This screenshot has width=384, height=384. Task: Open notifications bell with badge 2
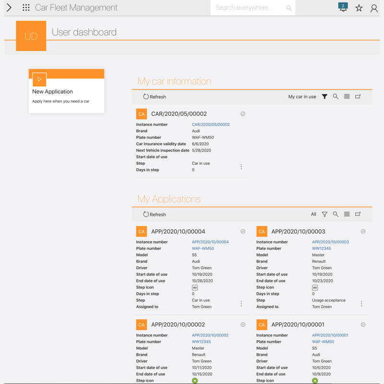[x=343, y=7]
